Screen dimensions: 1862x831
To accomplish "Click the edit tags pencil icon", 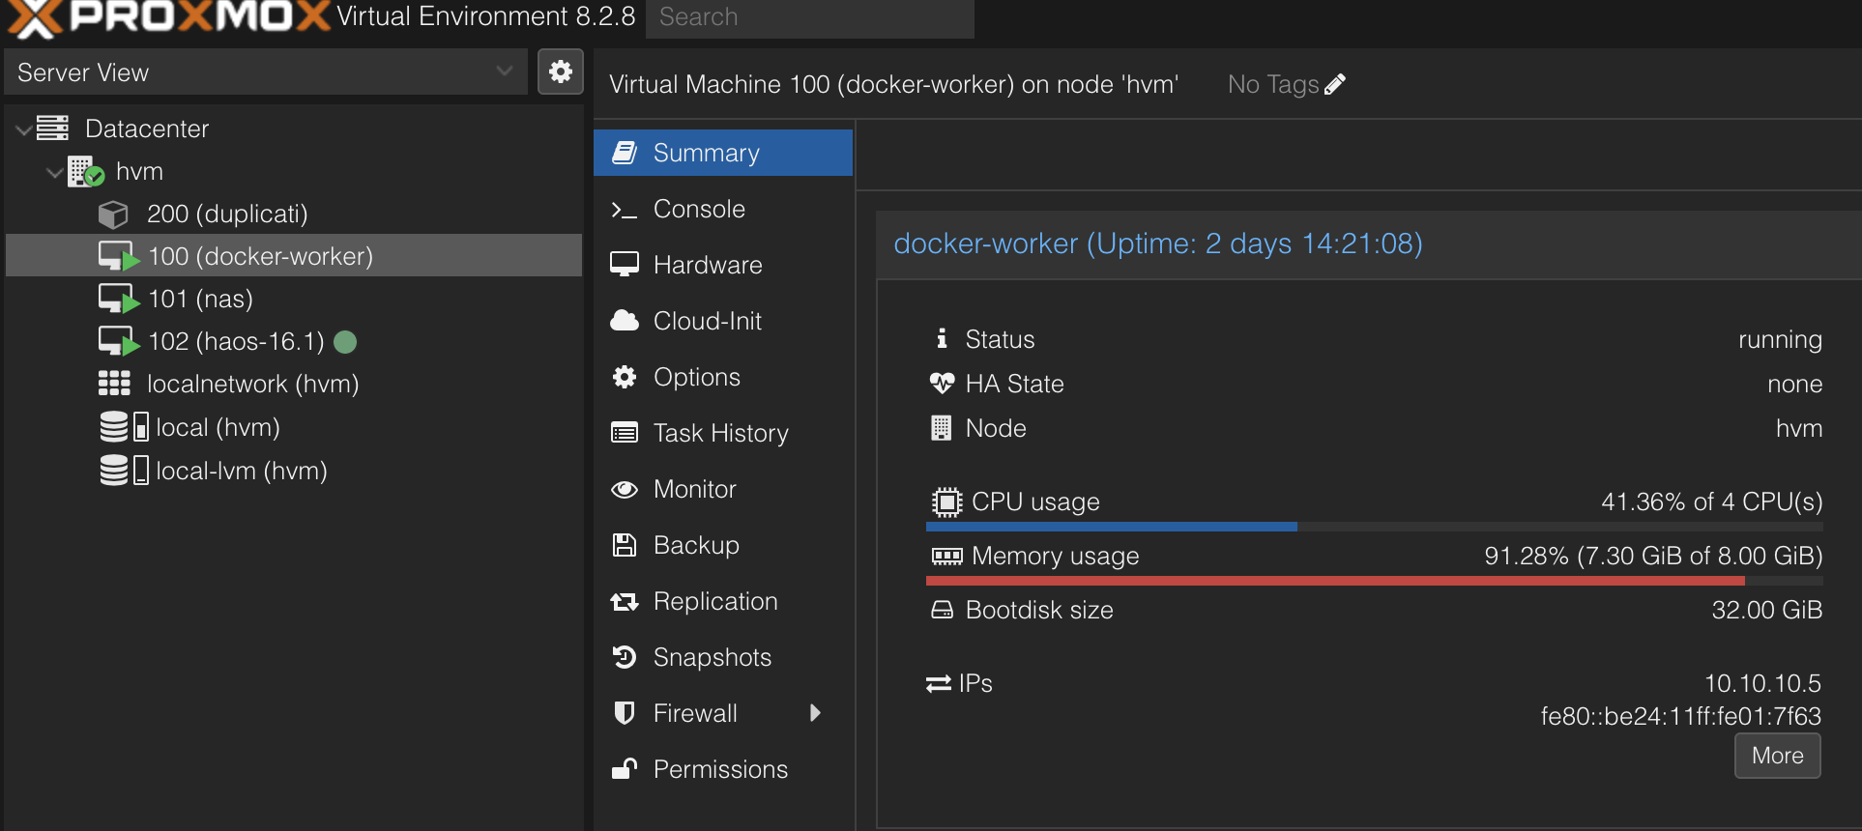I will pyautogui.click(x=1335, y=85).
